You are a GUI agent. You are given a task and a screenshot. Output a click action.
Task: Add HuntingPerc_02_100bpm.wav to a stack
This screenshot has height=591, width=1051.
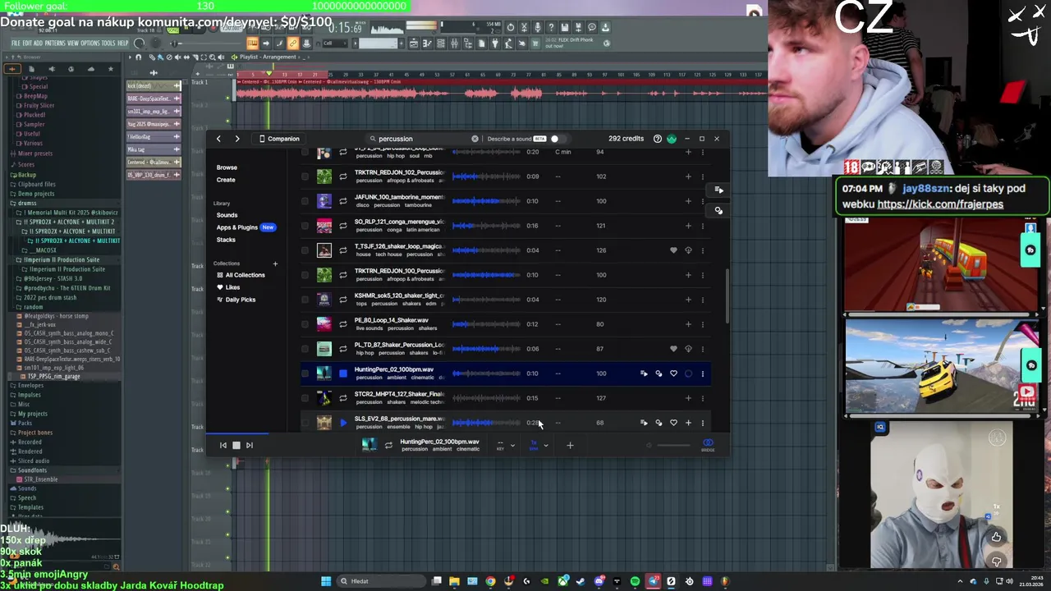tap(644, 373)
